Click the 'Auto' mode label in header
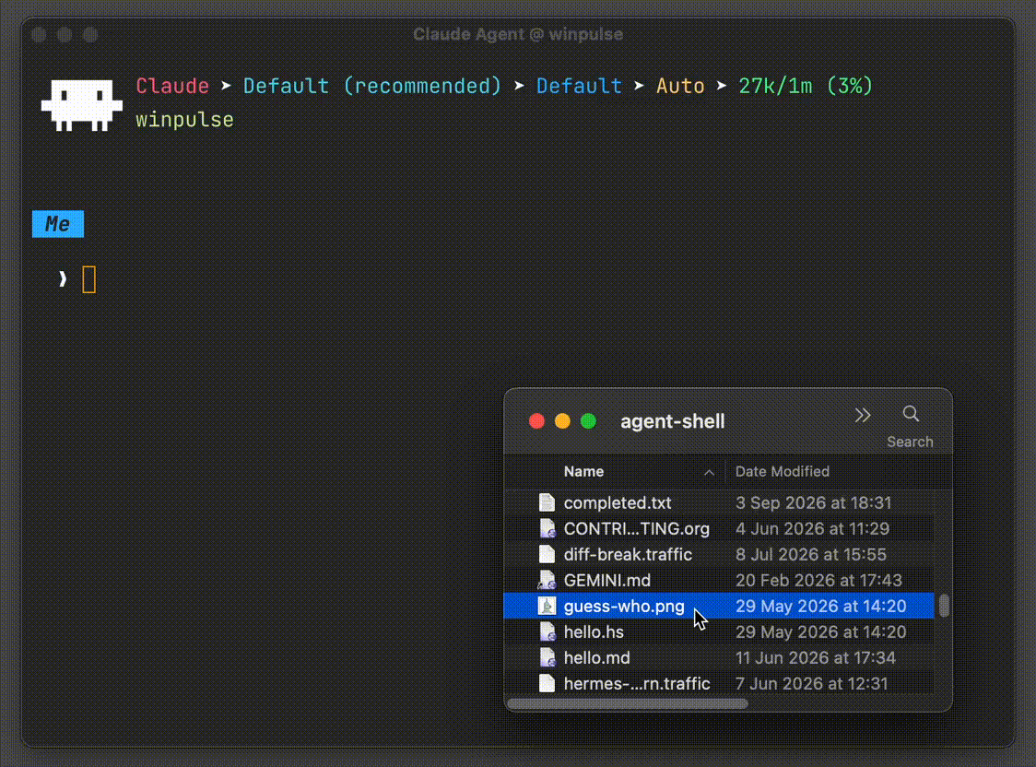This screenshot has width=1036, height=767. pyautogui.click(x=680, y=86)
